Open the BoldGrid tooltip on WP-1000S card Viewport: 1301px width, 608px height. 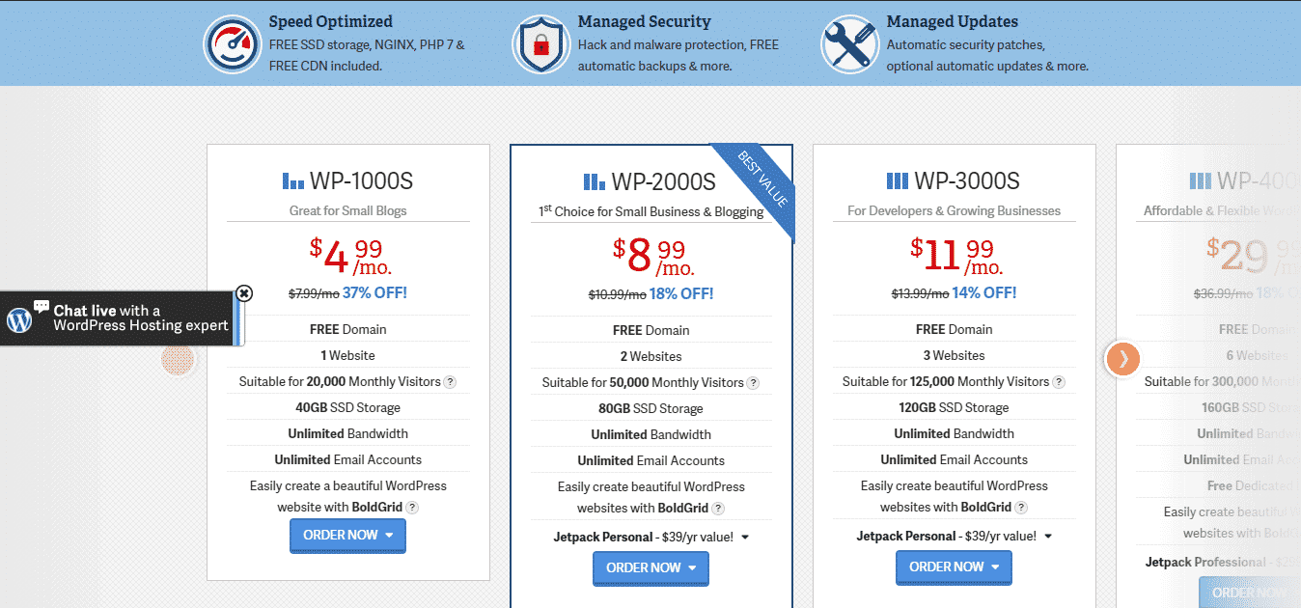click(x=412, y=506)
